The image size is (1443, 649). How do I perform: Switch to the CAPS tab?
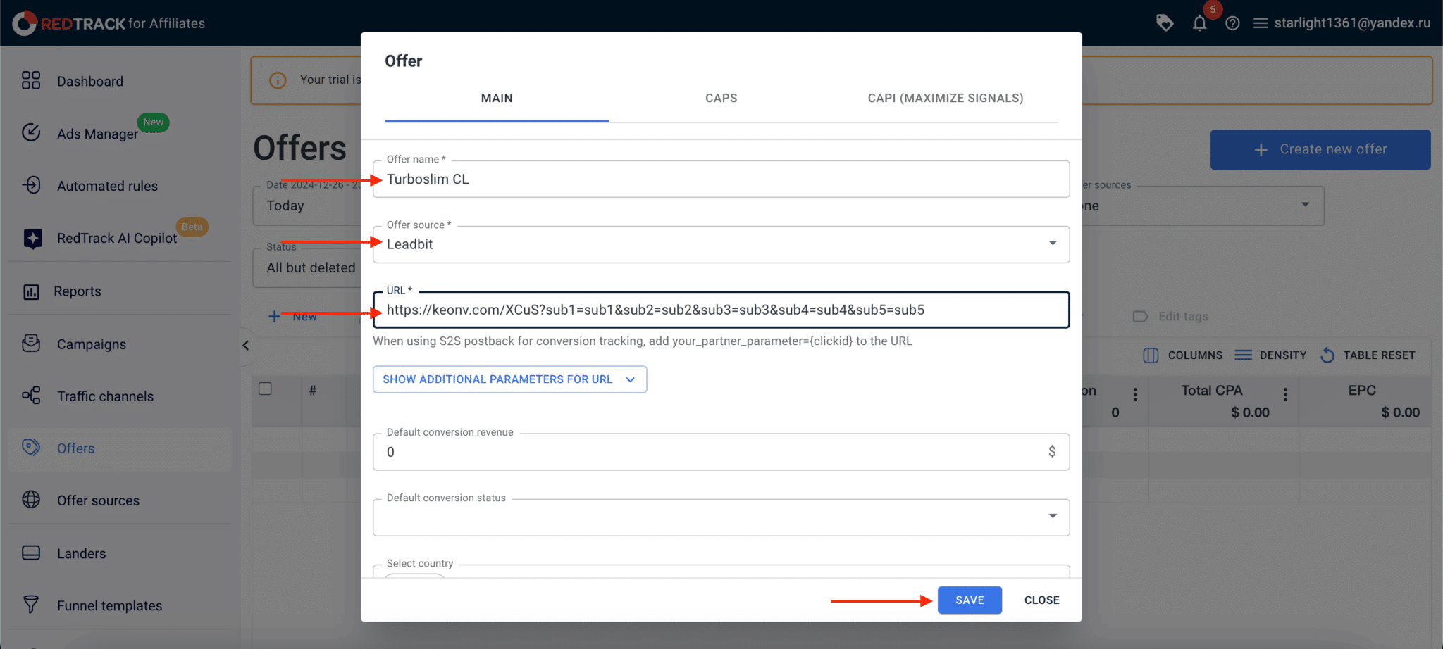point(721,99)
